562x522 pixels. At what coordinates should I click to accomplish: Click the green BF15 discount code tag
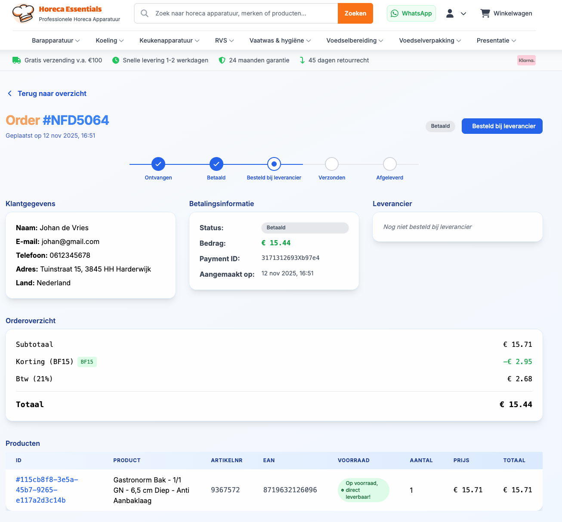pyautogui.click(x=87, y=362)
